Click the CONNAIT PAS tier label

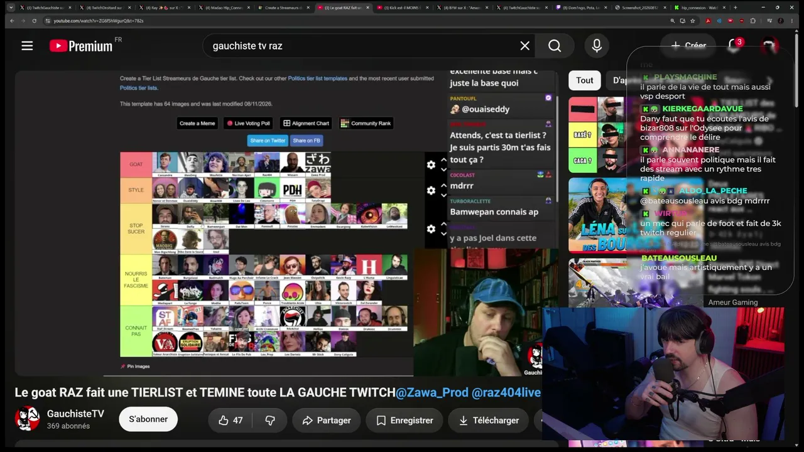(x=136, y=331)
